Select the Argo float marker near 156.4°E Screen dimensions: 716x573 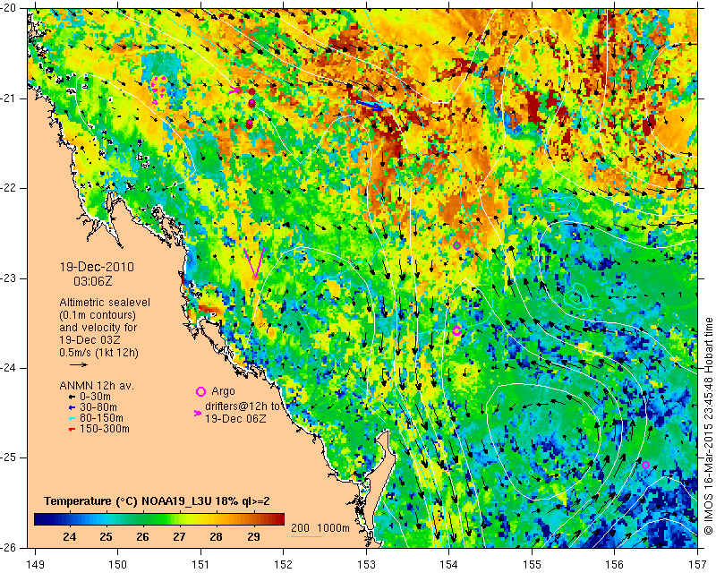[645, 466]
